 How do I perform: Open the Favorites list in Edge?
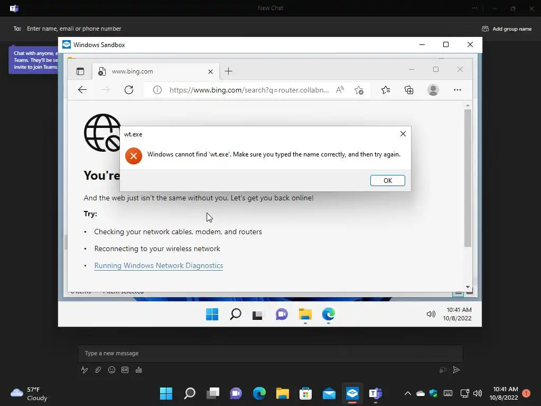point(386,90)
